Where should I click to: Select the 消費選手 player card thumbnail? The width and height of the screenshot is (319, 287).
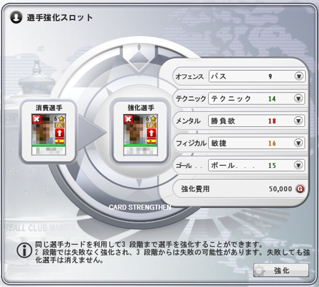[49, 135]
